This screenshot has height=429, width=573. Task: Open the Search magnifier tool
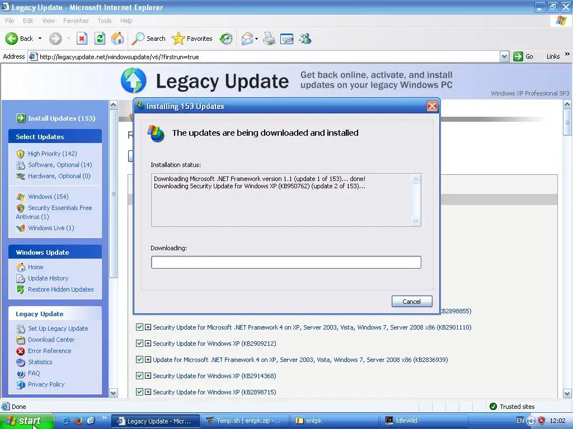pos(138,39)
